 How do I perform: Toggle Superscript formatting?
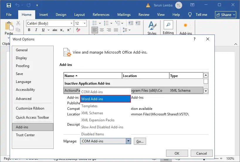coord(69,30)
